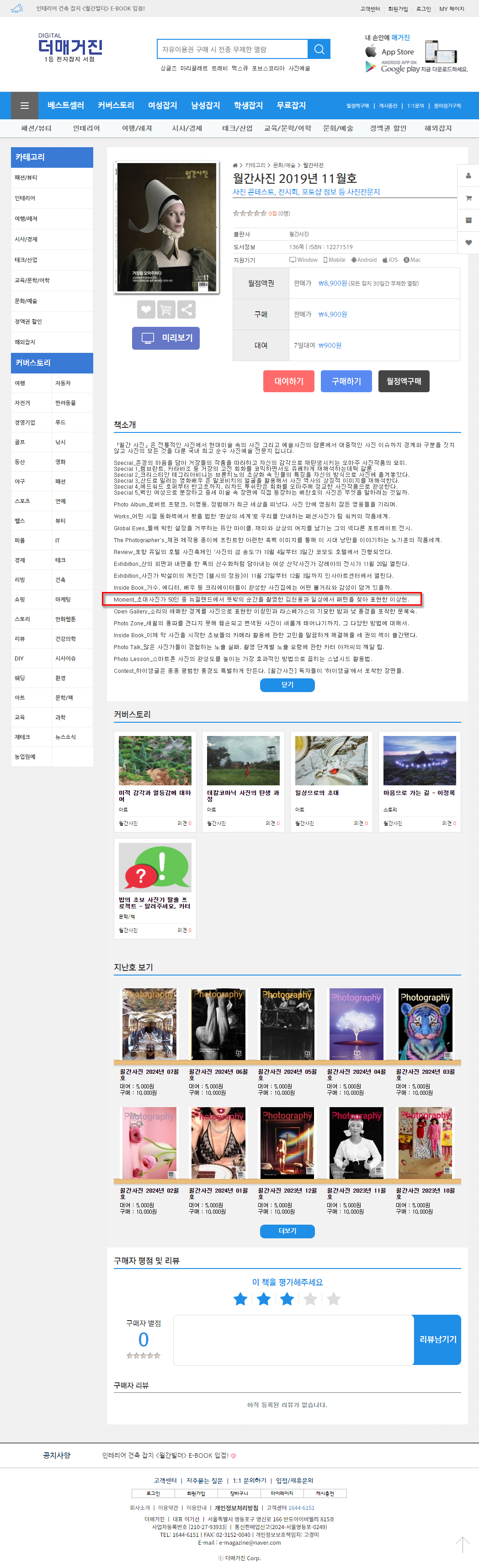Image resolution: width=479 pixels, height=1562 pixels.
Task: Open the 자주묻는 질문 footer link
Action: pyautogui.click(x=204, y=1481)
